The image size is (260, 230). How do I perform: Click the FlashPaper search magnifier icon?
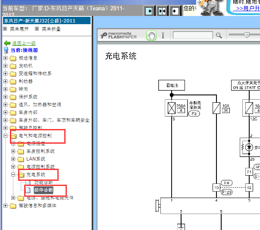coord(219,35)
